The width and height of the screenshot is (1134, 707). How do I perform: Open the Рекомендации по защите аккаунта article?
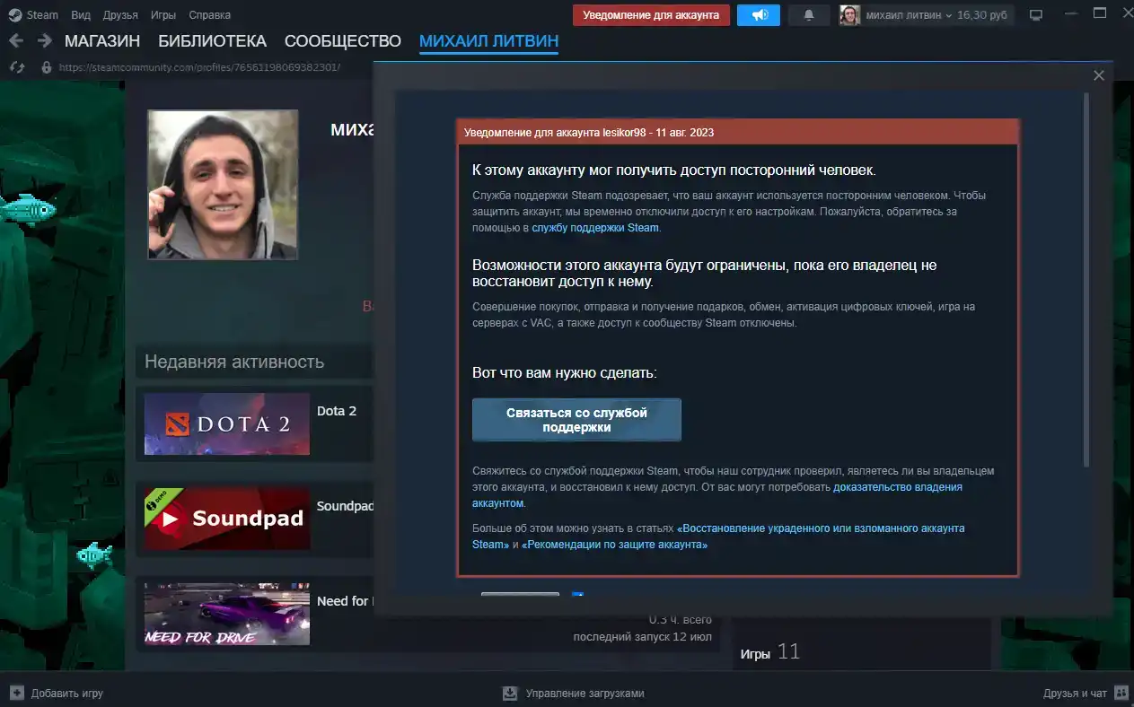(x=614, y=545)
